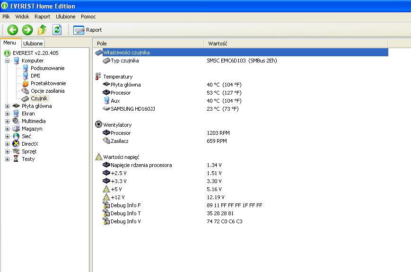Expand the Magazyn tree node
The height and width of the screenshot is (272, 411).
(x=8, y=129)
